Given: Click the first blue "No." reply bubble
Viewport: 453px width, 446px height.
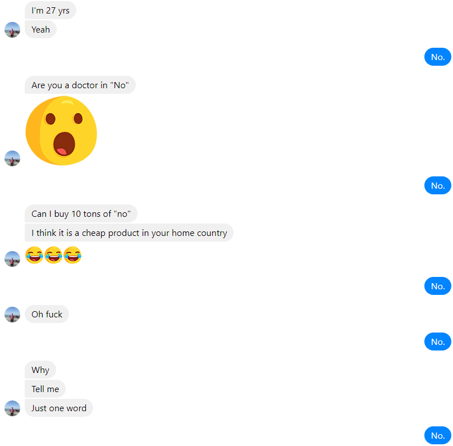Looking at the screenshot, I should tap(438, 57).
